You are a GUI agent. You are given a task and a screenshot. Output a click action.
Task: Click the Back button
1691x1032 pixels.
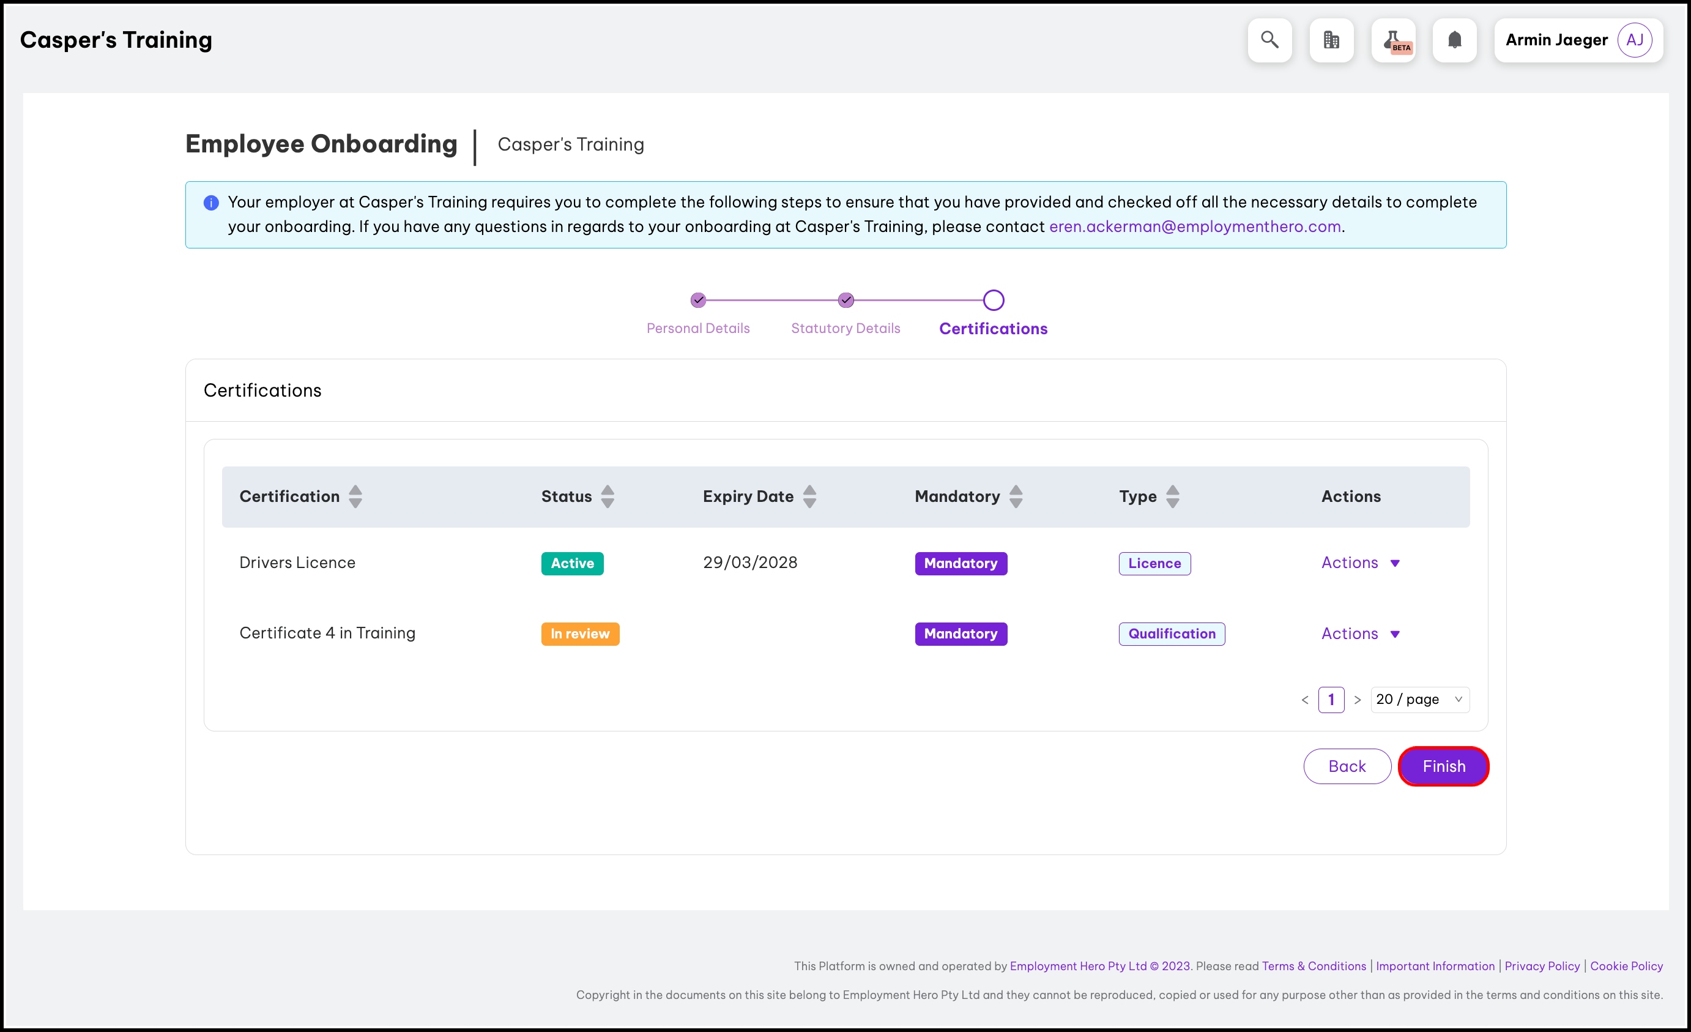(x=1347, y=766)
